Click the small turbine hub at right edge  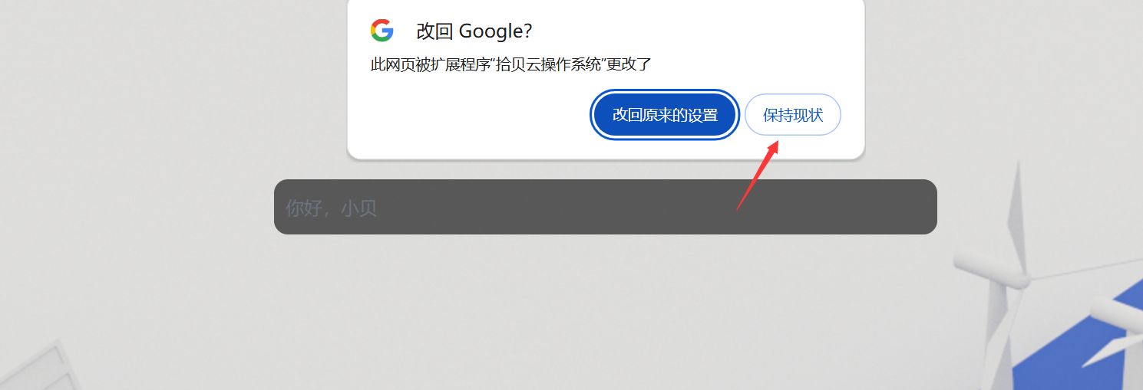tap(1105, 311)
